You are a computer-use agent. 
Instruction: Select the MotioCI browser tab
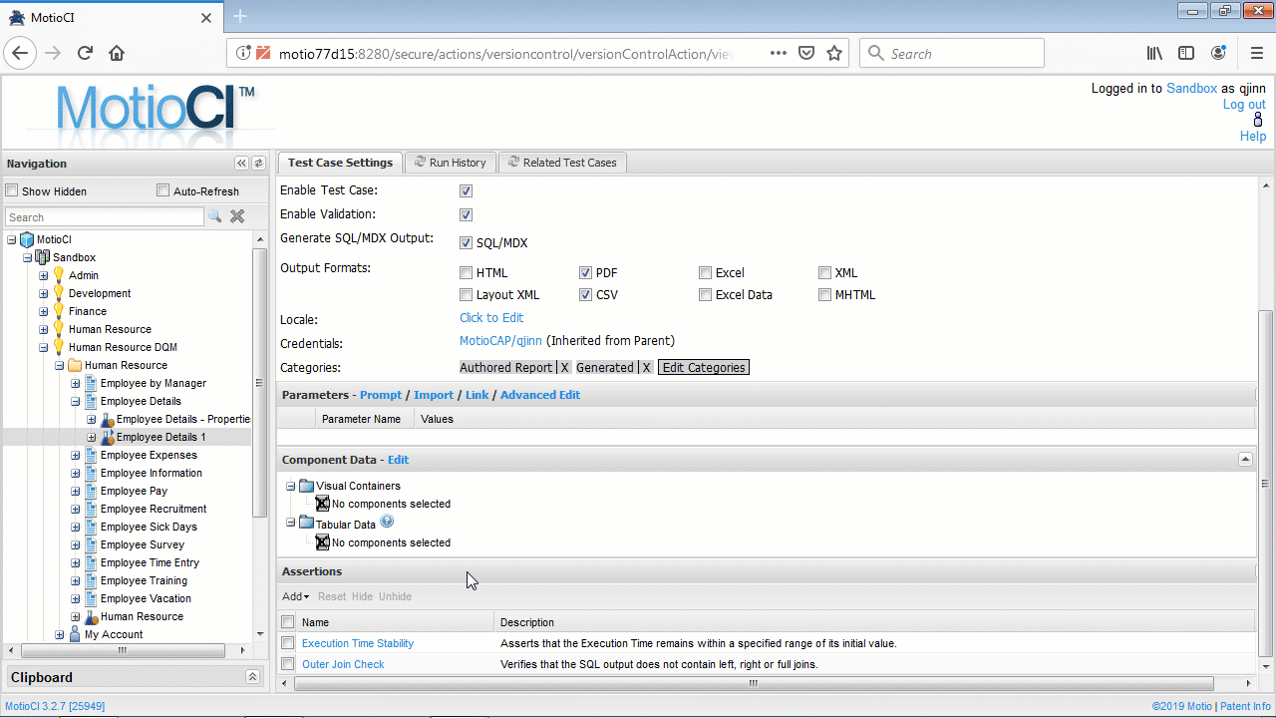pyautogui.click(x=110, y=17)
